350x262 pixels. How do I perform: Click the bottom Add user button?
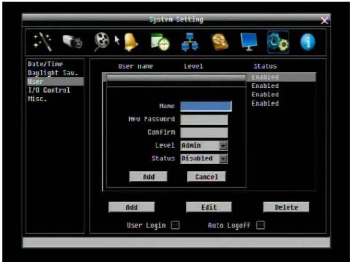tap(132, 207)
